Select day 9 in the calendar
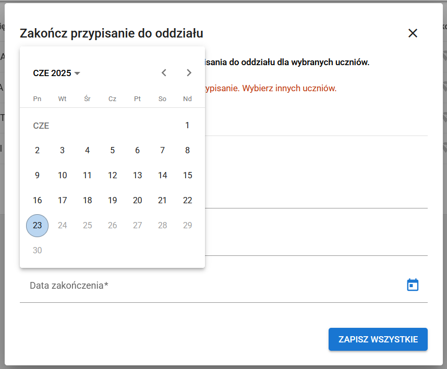447x369 pixels. [37, 176]
